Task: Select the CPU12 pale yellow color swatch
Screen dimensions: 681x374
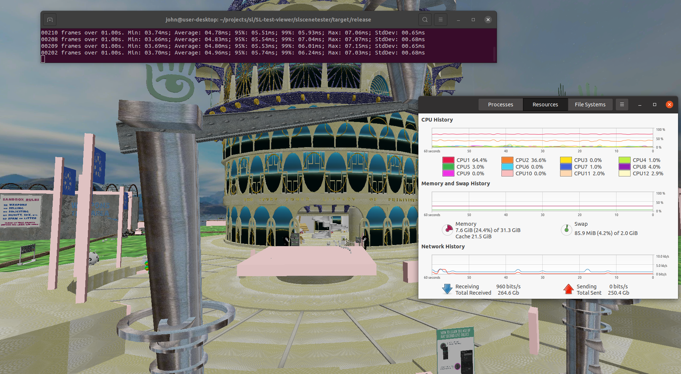Action: coord(625,173)
